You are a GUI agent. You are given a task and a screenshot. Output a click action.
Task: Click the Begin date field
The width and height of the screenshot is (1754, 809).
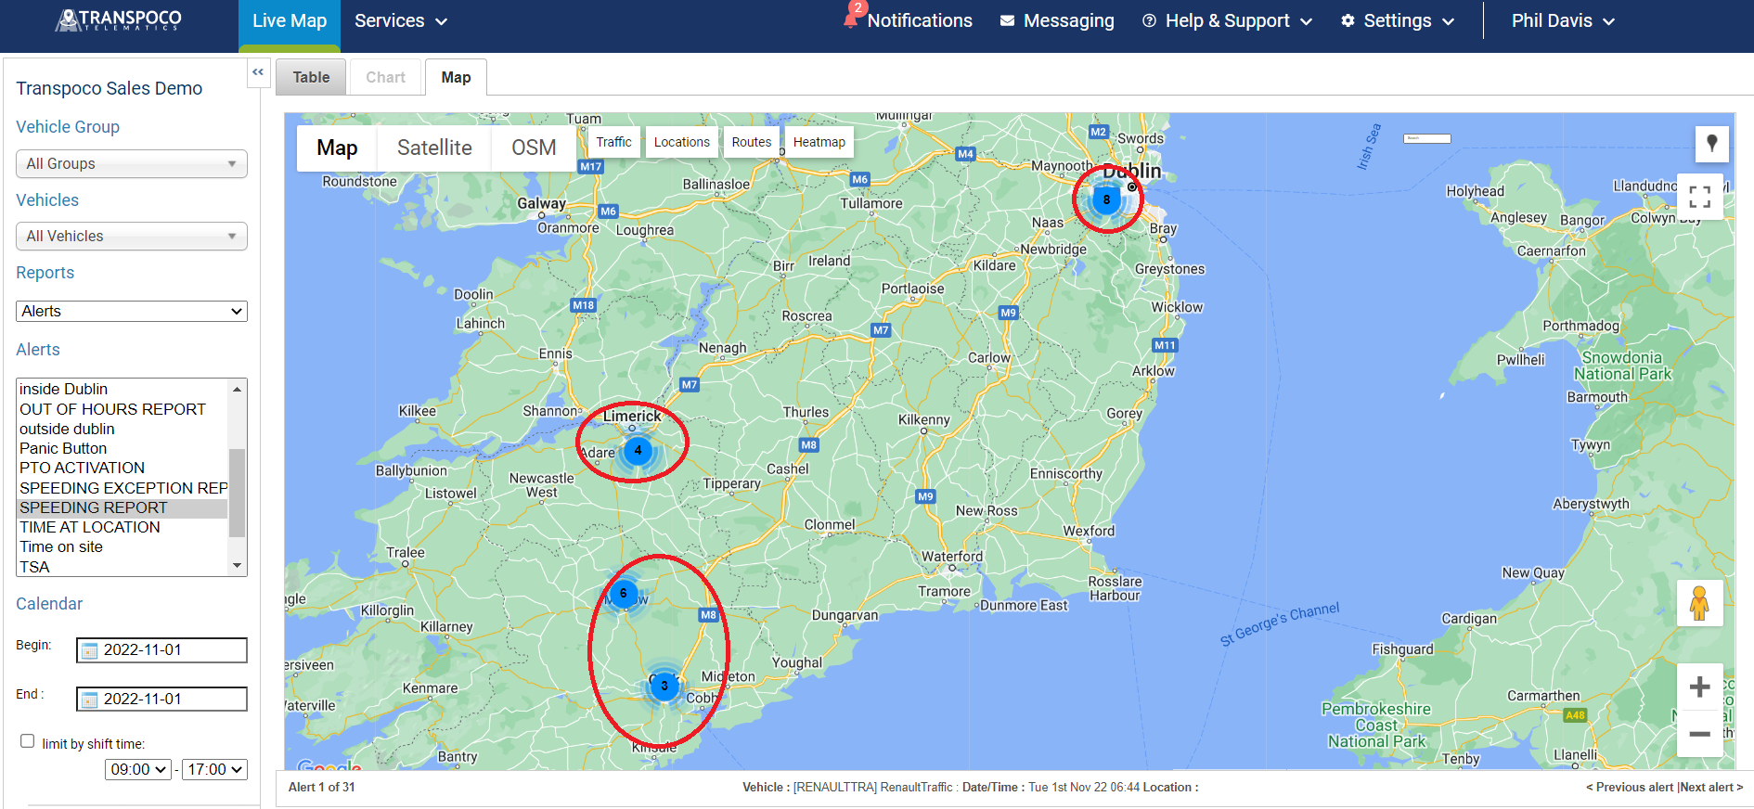click(x=161, y=650)
